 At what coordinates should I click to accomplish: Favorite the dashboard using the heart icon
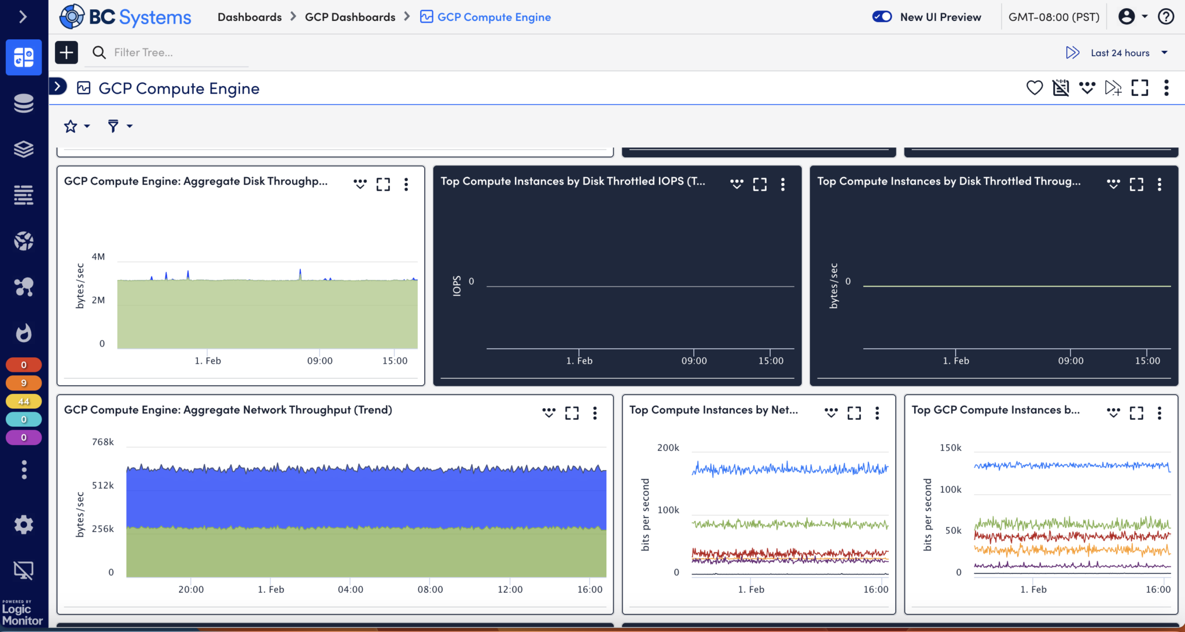click(x=1034, y=88)
